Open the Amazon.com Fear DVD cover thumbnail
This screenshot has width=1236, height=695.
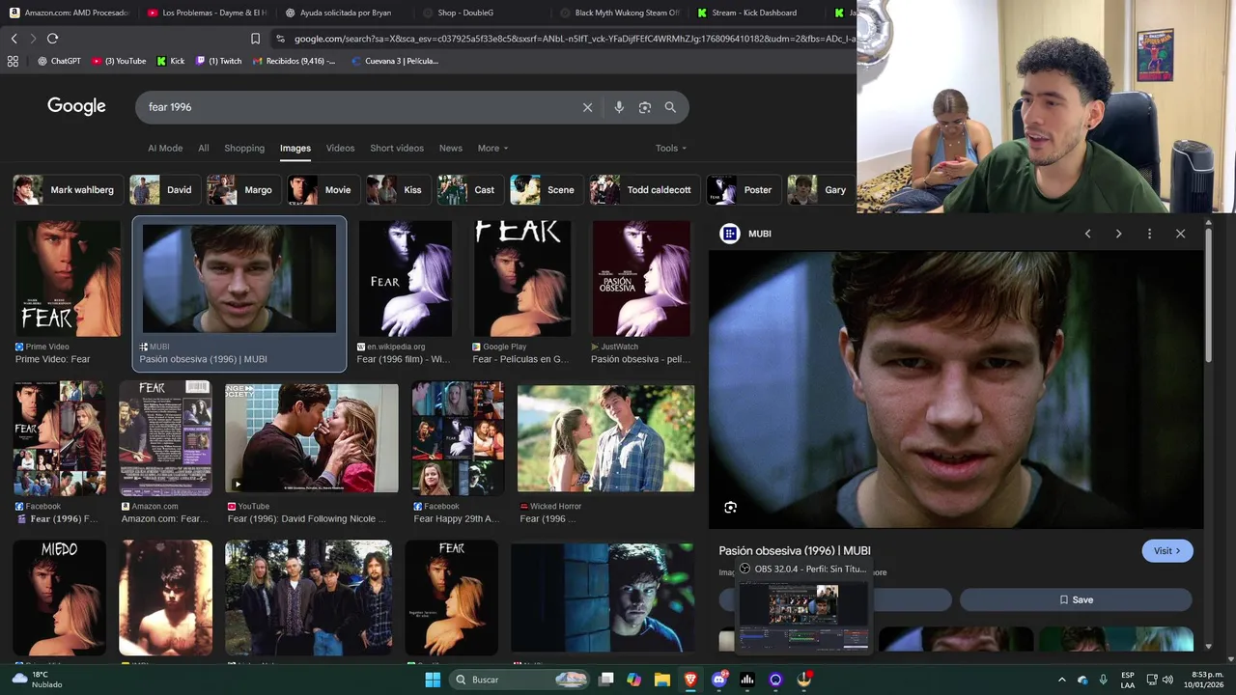165,437
